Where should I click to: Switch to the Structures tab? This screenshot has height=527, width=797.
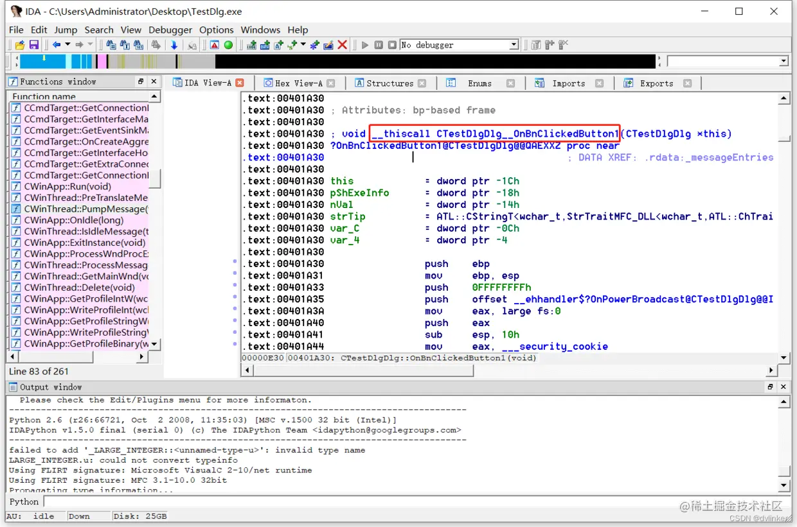click(x=390, y=83)
